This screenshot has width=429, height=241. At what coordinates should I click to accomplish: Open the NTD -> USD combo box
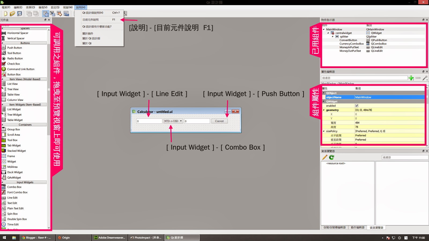(x=173, y=121)
